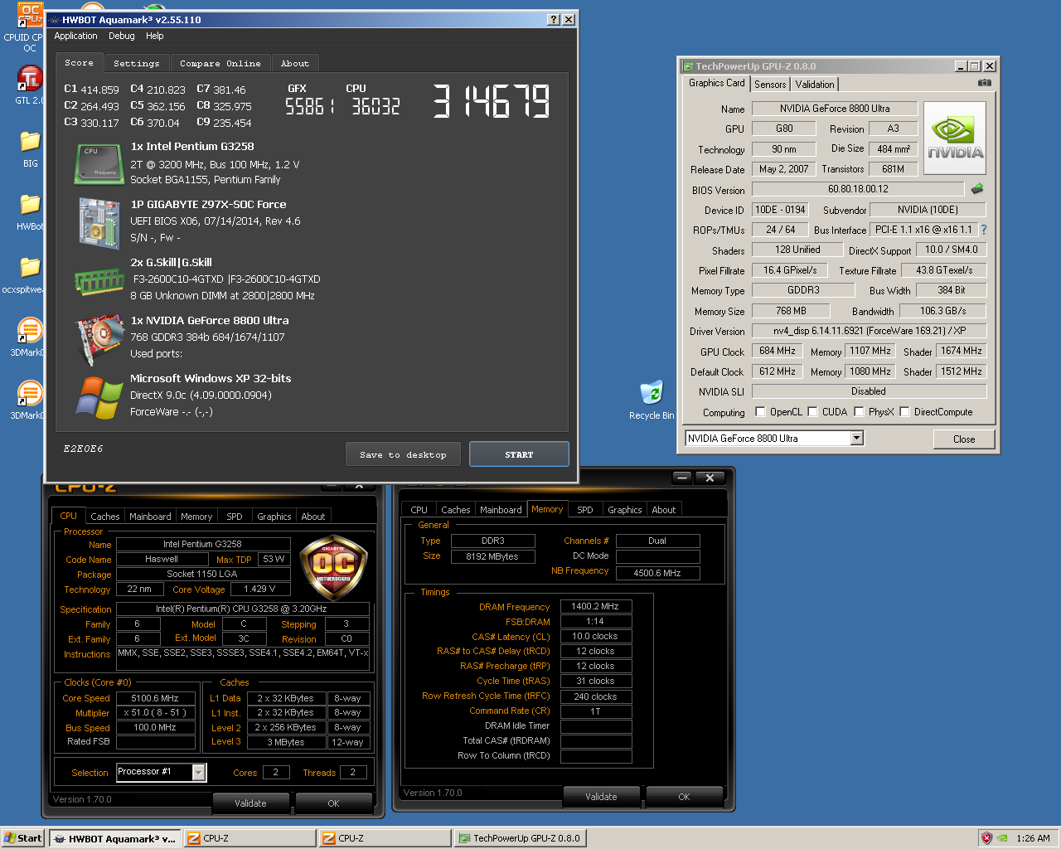
Task: Click OK in right CPU-Z memory window
Action: [x=684, y=797]
